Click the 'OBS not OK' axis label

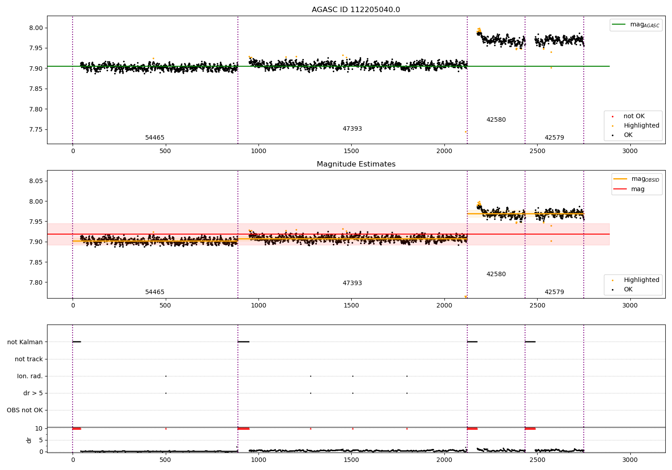pos(25,410)
